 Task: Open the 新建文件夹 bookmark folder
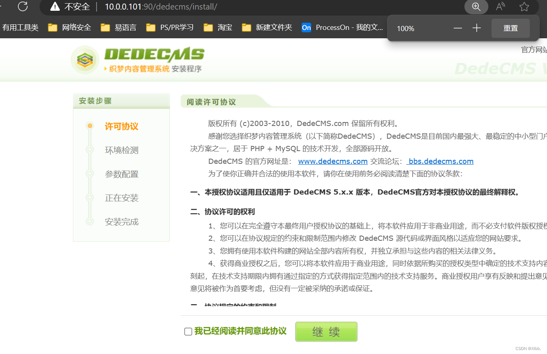267,28
